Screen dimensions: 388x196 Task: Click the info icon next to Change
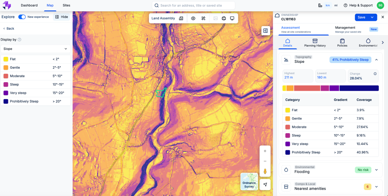[x=375, y=74]
